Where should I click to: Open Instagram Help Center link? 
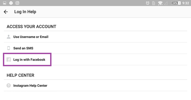click(x=95, y=85)
